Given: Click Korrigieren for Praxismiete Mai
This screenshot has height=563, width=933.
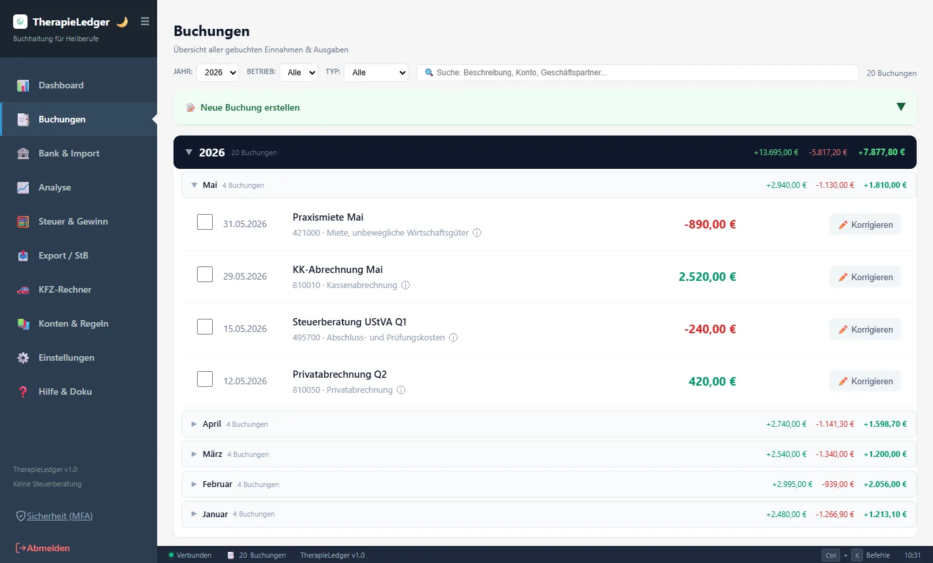Looking at the screenshot, I should (x=865, y=225).
